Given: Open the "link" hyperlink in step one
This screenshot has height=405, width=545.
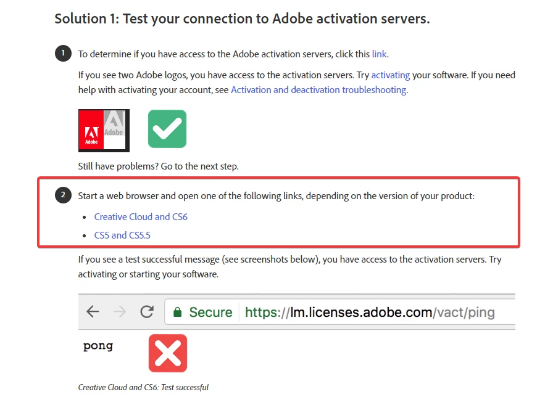Looking at the screenshot, I should click(379, 54).
